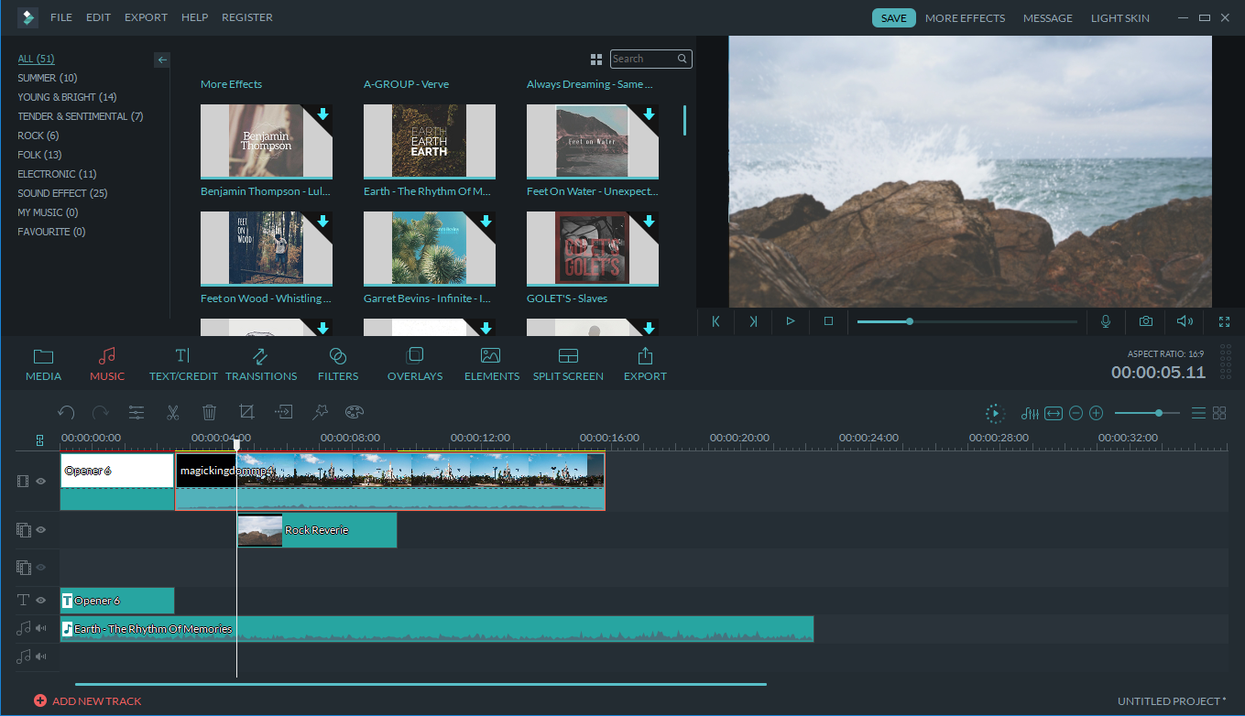
Task: Activate the Power Tool wand icon
Action: pyautogui.click(x=320, y=412)
